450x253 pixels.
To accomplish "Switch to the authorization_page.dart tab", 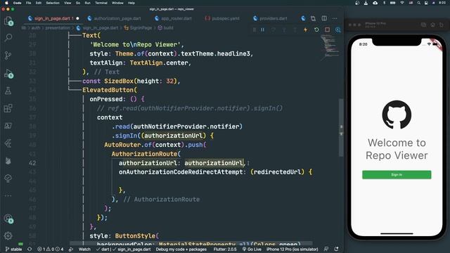I will [x=114, y=18].
